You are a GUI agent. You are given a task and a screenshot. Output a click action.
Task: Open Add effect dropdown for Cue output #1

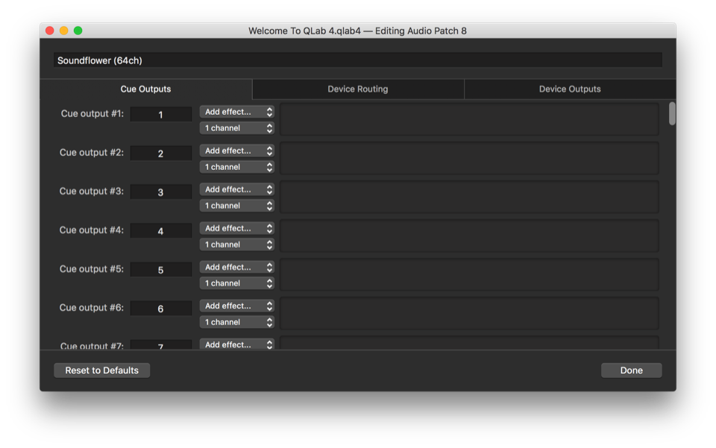(x=236, y=112)
